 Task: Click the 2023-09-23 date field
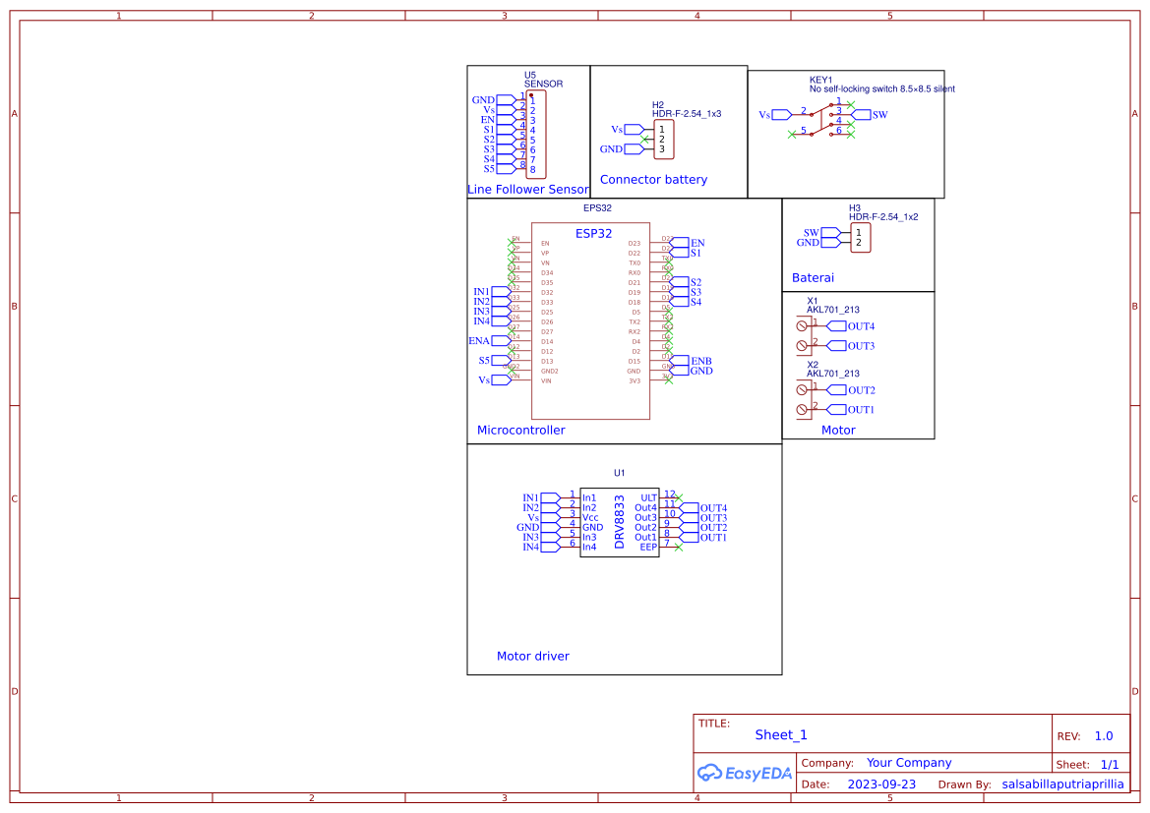point(881,784)
